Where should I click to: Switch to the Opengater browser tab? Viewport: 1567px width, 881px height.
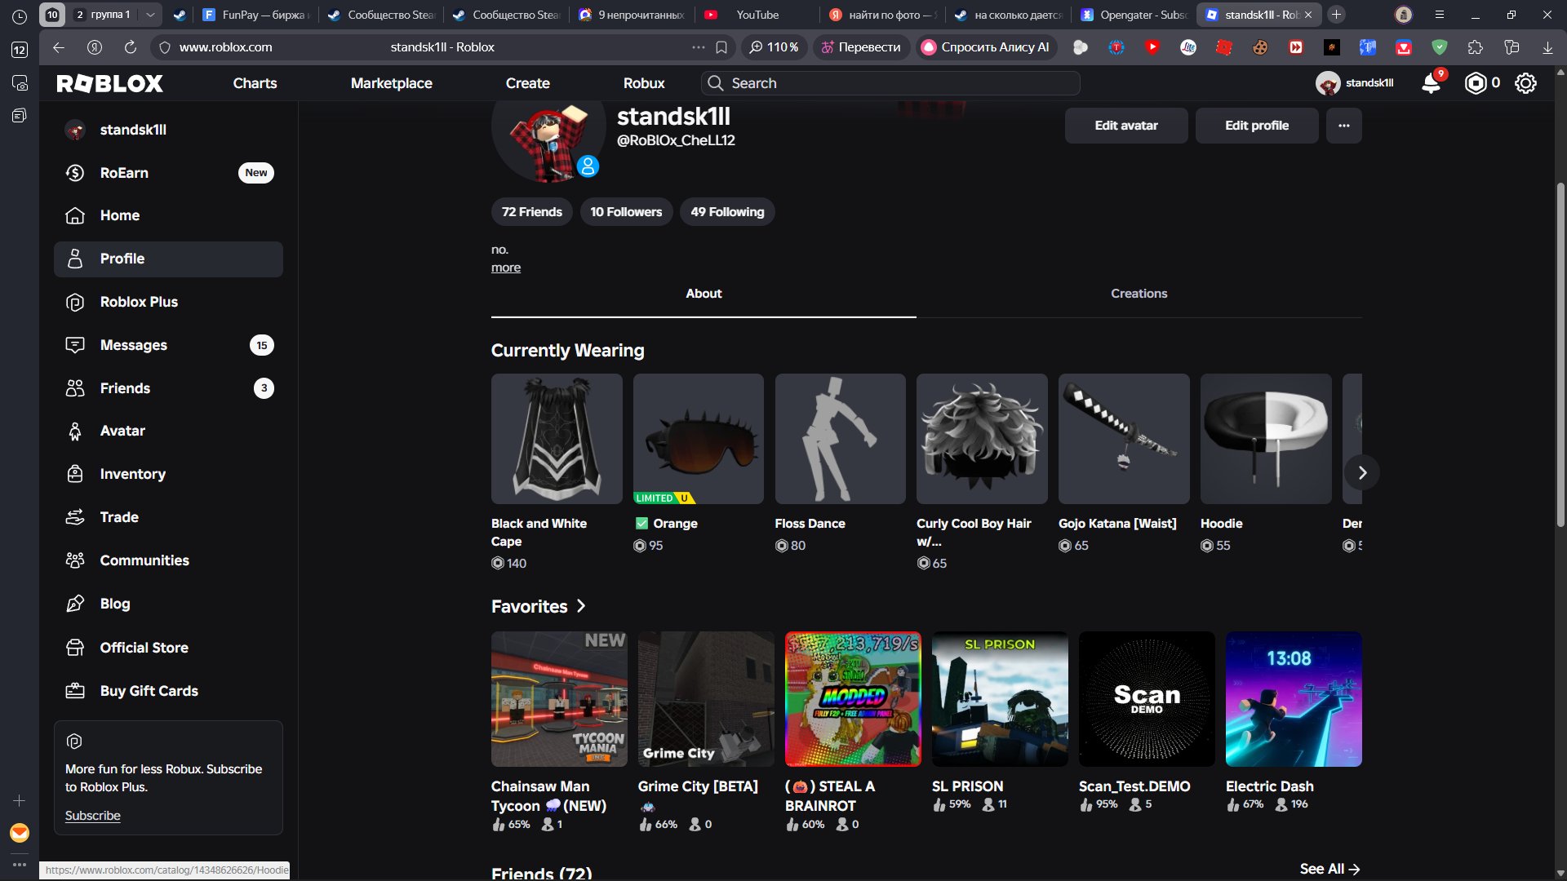tap(1133, 15)
